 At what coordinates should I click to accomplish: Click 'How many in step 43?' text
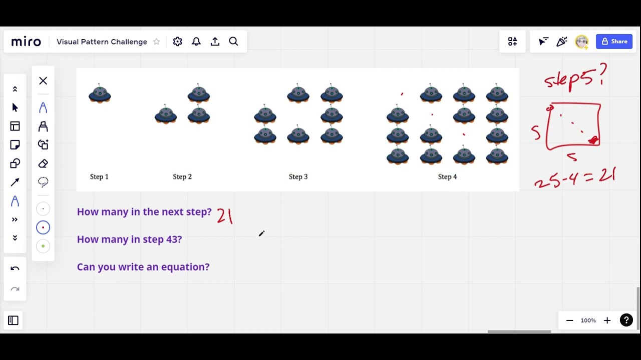pyautogui.click(x=129, y=239)
